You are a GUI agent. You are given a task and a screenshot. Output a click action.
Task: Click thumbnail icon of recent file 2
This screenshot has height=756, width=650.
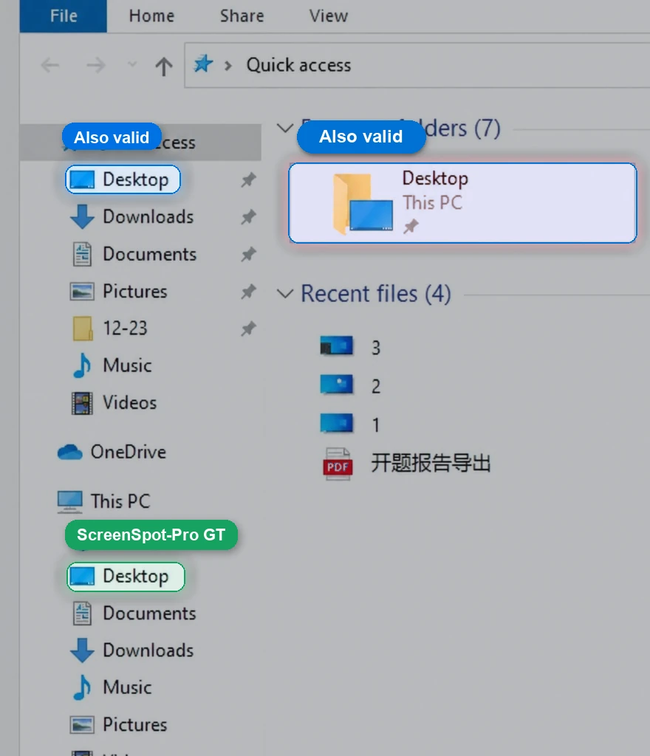[x=337, y=384]
